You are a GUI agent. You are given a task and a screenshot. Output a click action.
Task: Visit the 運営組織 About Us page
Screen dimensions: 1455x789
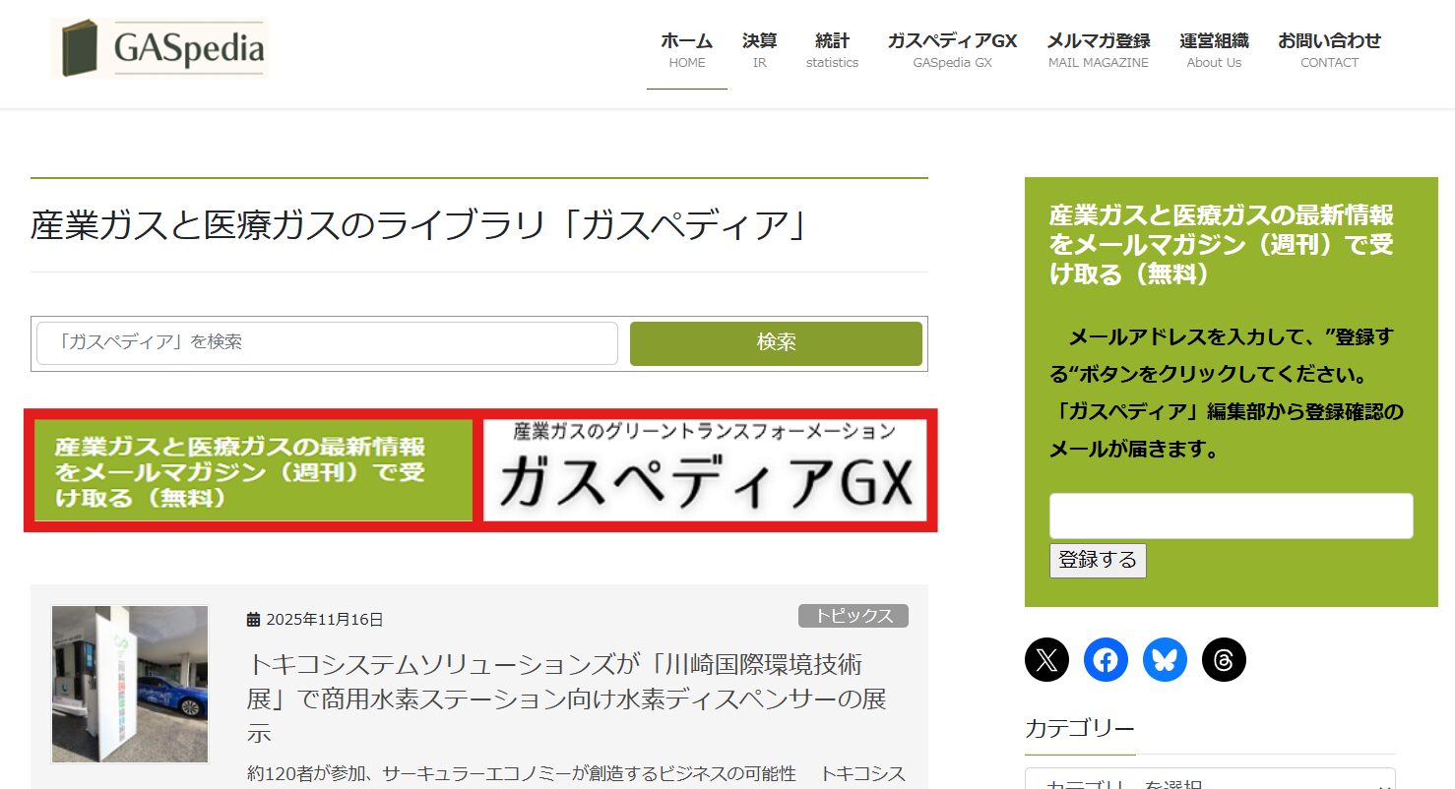point(1214,50)
